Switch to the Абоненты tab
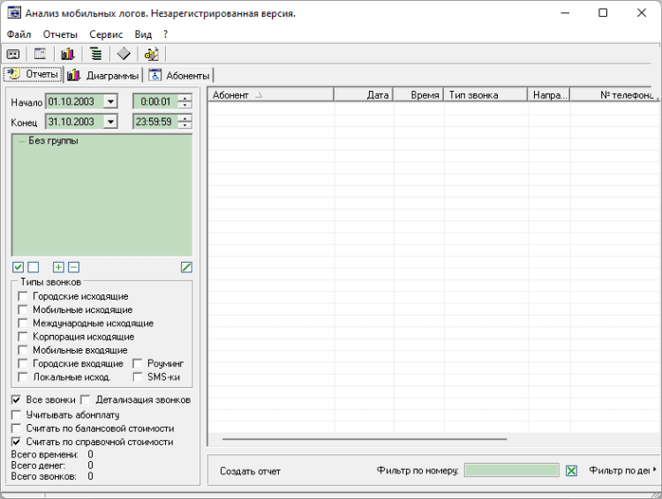 click(179, 76)
